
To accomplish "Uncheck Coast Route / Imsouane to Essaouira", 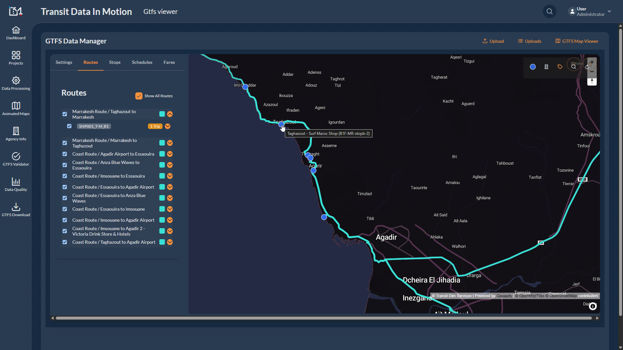I will pos(65,176).
